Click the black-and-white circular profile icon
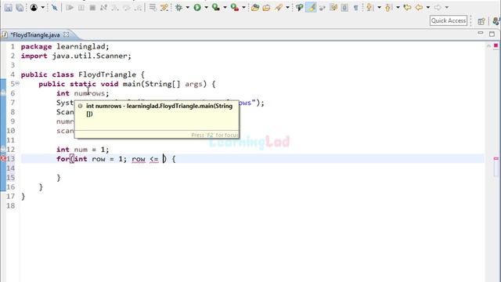 click(34, 7)
